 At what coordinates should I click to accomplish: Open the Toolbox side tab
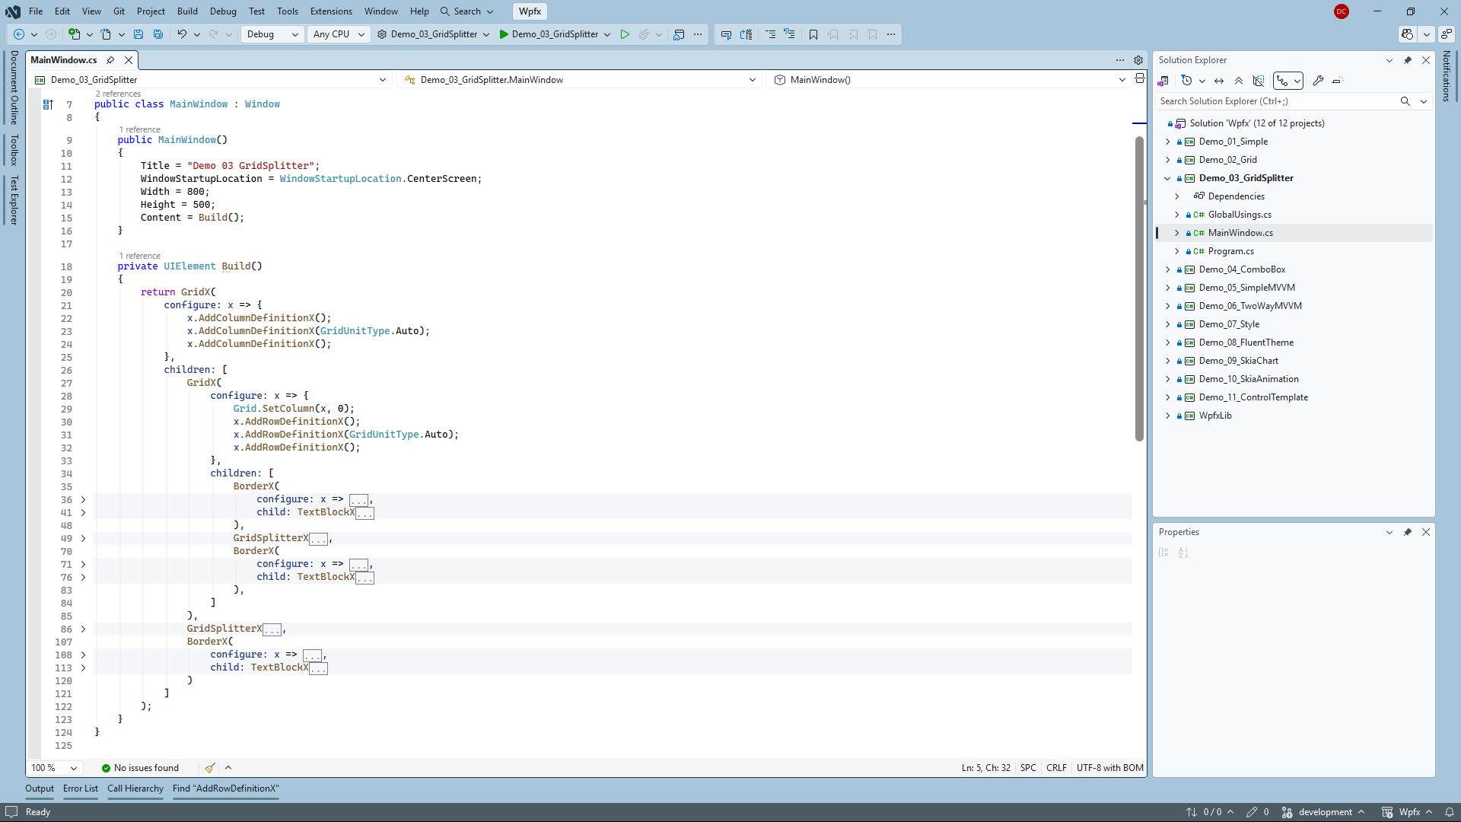click(14, 151)
